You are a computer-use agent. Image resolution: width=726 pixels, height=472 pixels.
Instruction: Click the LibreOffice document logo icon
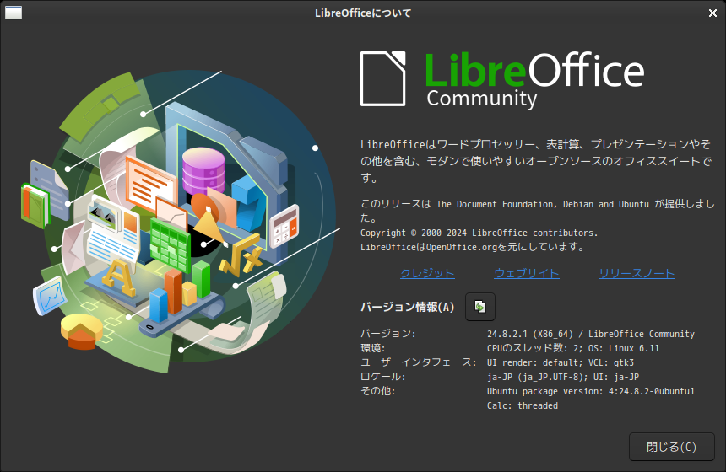383,78
